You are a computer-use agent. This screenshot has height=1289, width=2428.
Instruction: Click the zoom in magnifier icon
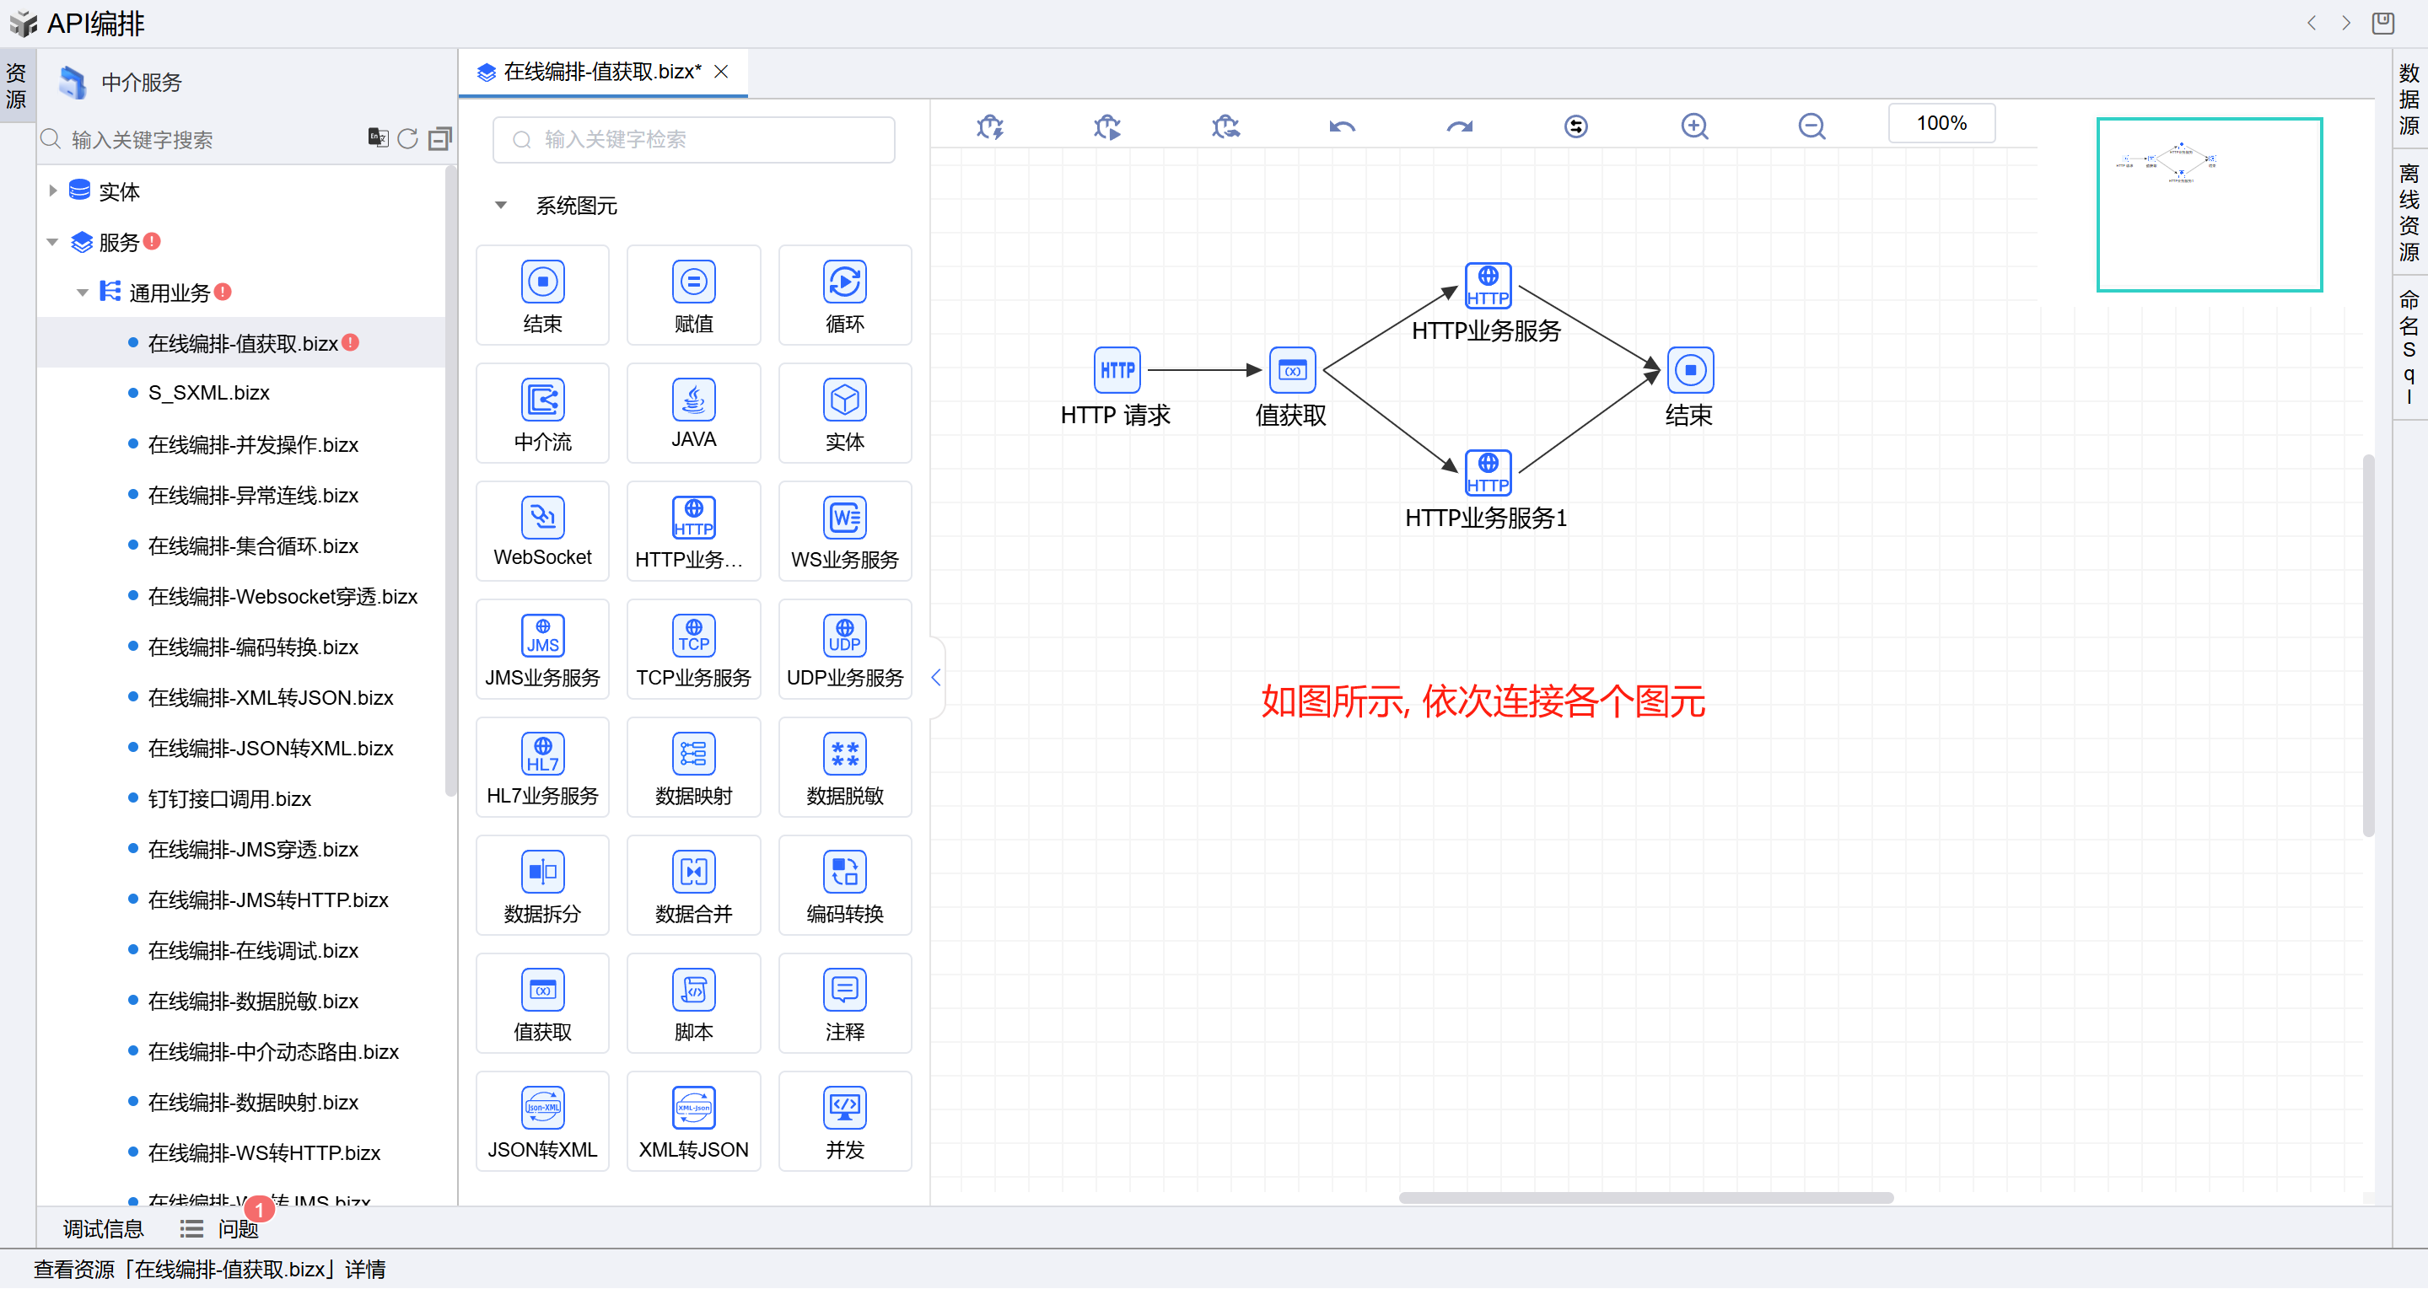click(x=1693, y=126)
